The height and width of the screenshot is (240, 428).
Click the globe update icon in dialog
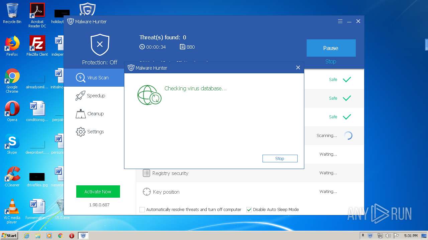[149, 95]
